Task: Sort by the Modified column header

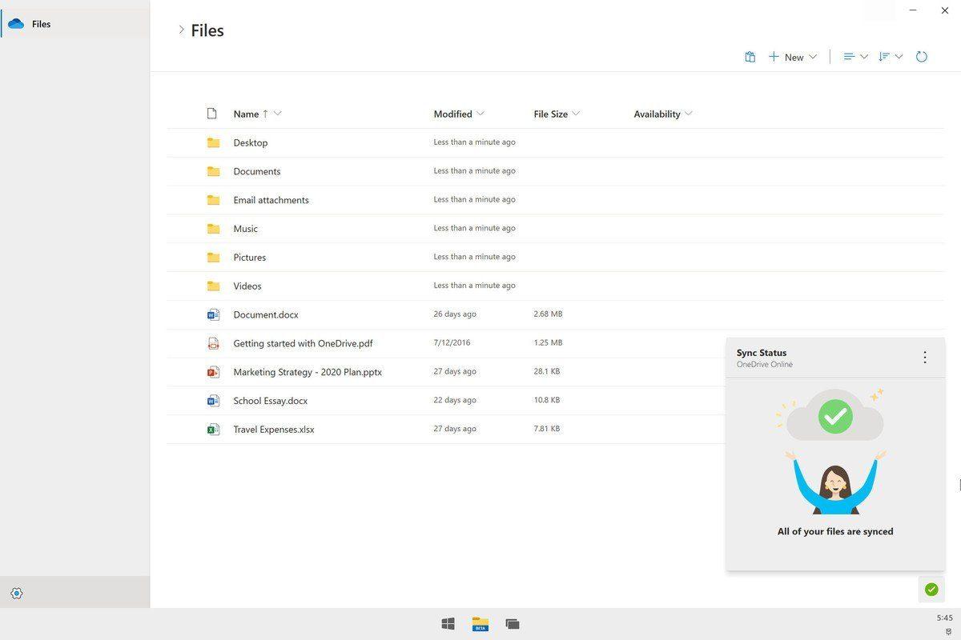Action: pyautogui.click(x=452, y=114)
